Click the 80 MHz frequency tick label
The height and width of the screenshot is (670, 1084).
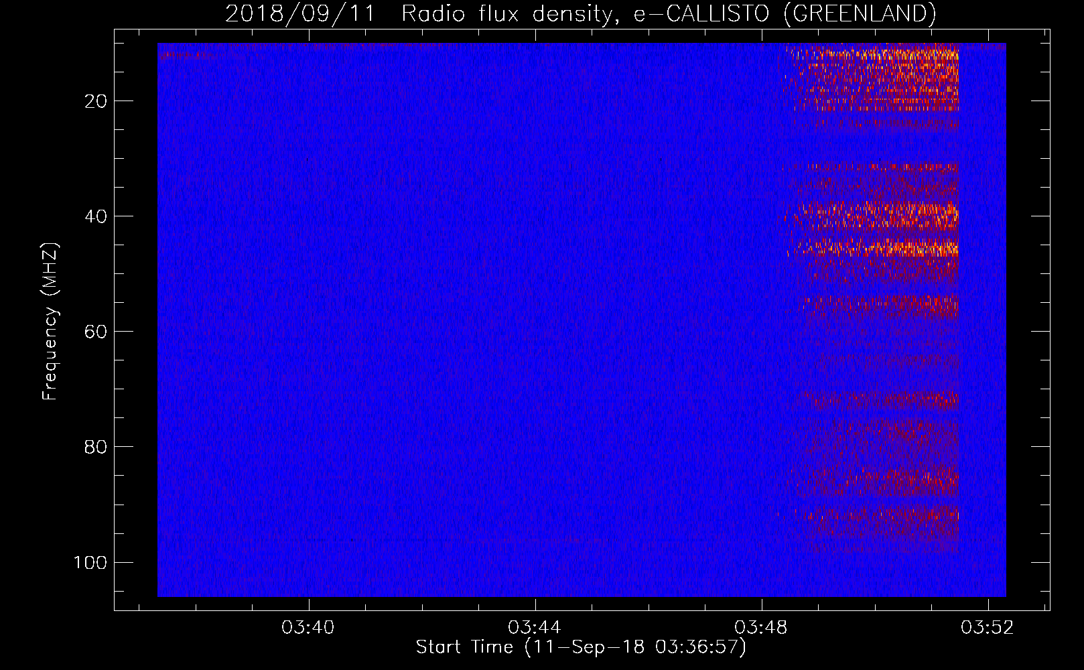pyautogui.click(x=96, y=447)
